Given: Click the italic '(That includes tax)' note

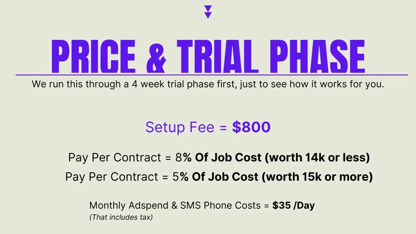Looking at the screenshot, I should (121, 218).
